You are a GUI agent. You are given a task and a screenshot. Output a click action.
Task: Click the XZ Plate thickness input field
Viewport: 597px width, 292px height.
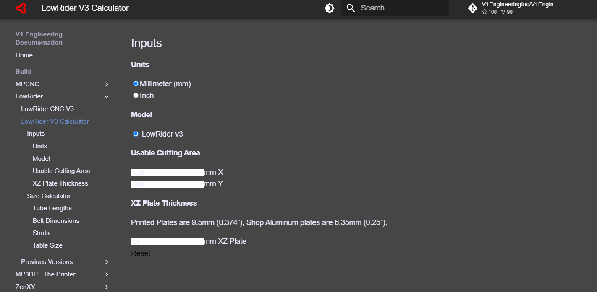(167, 241)
